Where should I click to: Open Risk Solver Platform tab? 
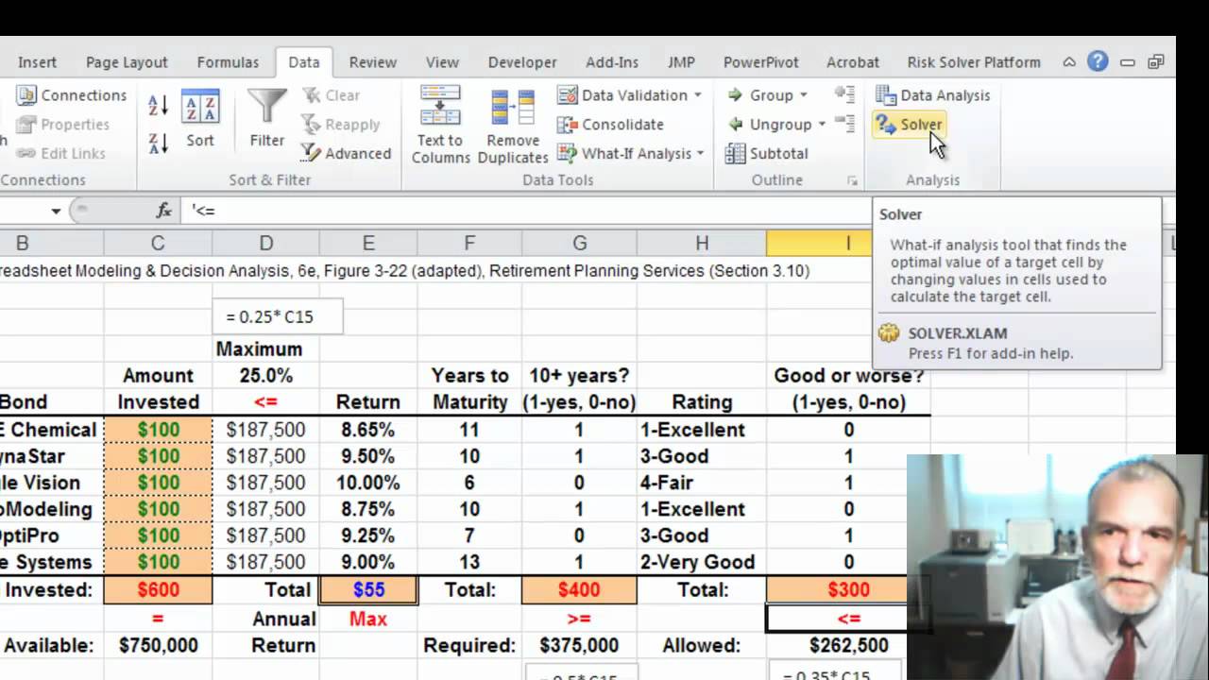point(974,61)
